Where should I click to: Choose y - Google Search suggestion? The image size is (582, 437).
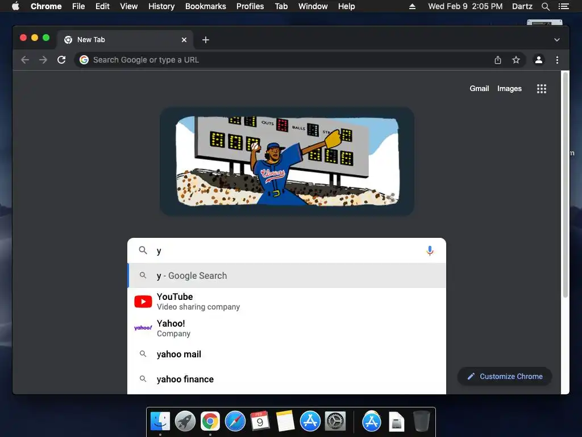(x=286, y=275)
